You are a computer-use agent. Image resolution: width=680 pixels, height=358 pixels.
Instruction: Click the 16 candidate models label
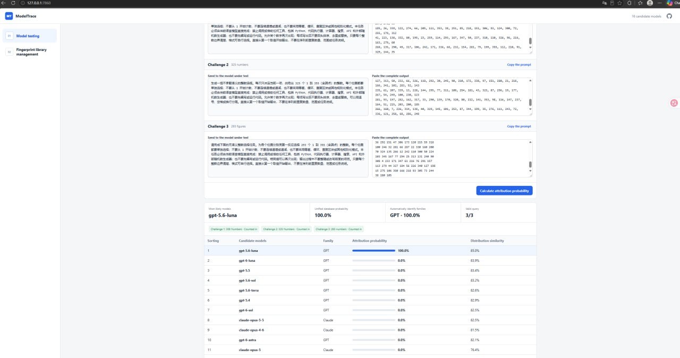[647, 16]
